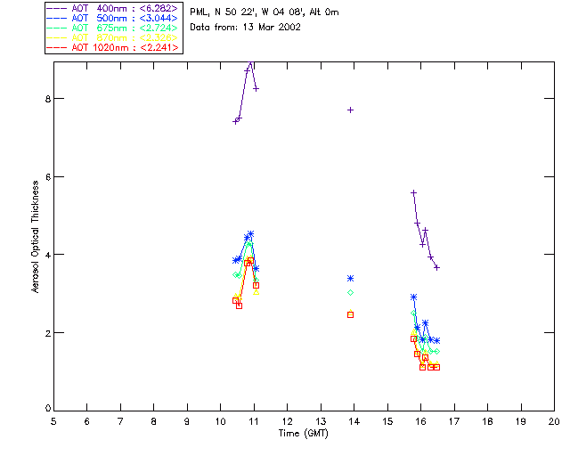
Task: Click the y-axis tick label 2
Action: pyautogui.click(x=48, y=333)
